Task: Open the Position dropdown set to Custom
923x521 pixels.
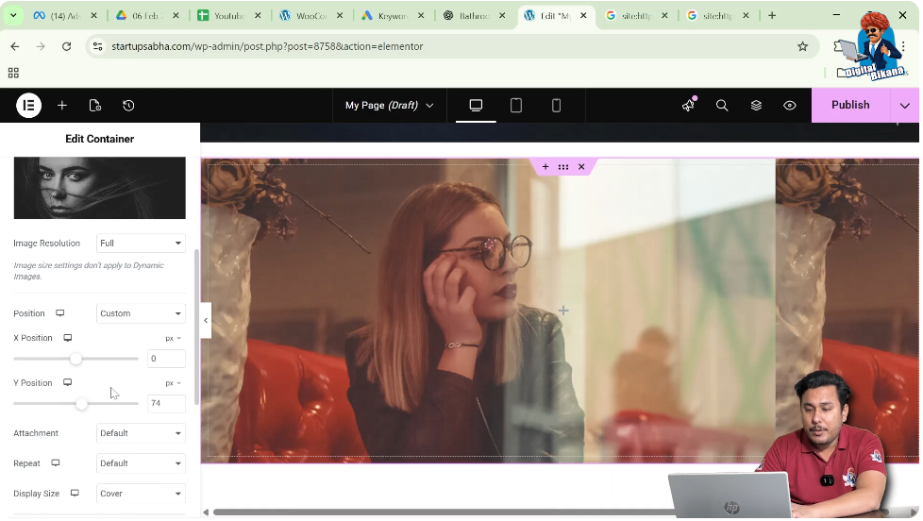Action: (141, 313)
